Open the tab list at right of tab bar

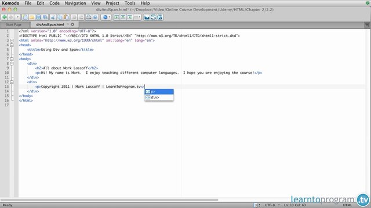click(x=367, y=24)
